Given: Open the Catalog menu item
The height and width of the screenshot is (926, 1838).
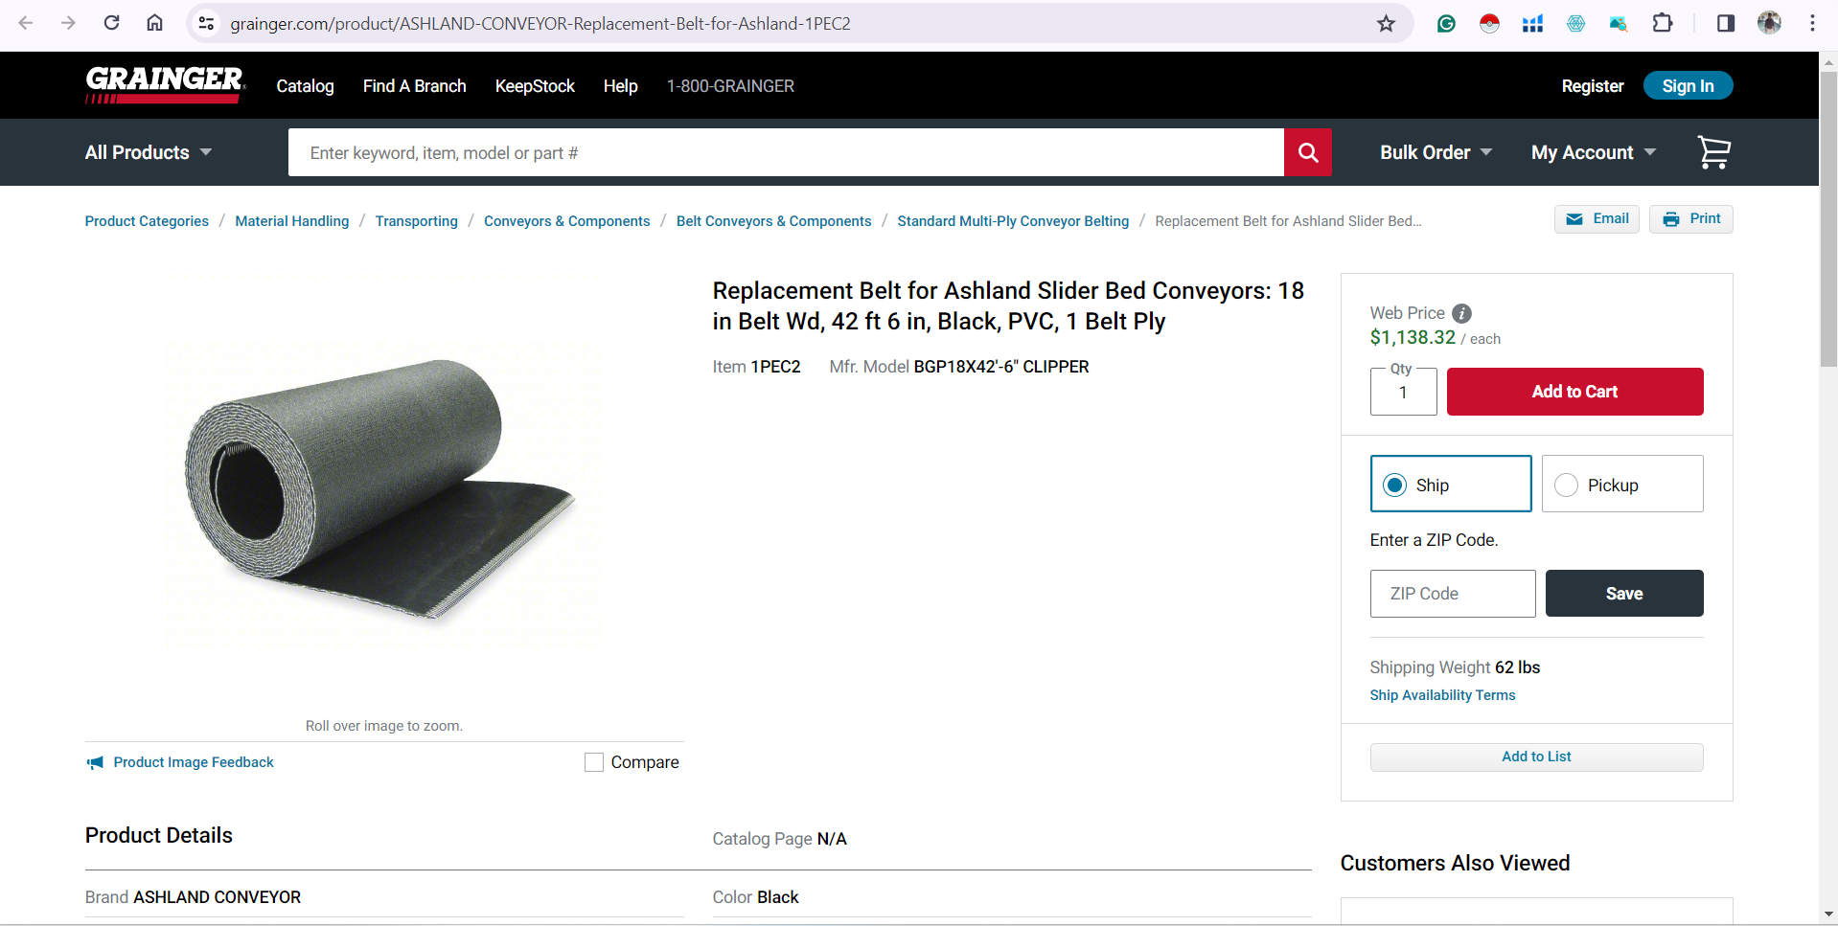Looking at the screenshot, I should (305, 86).
